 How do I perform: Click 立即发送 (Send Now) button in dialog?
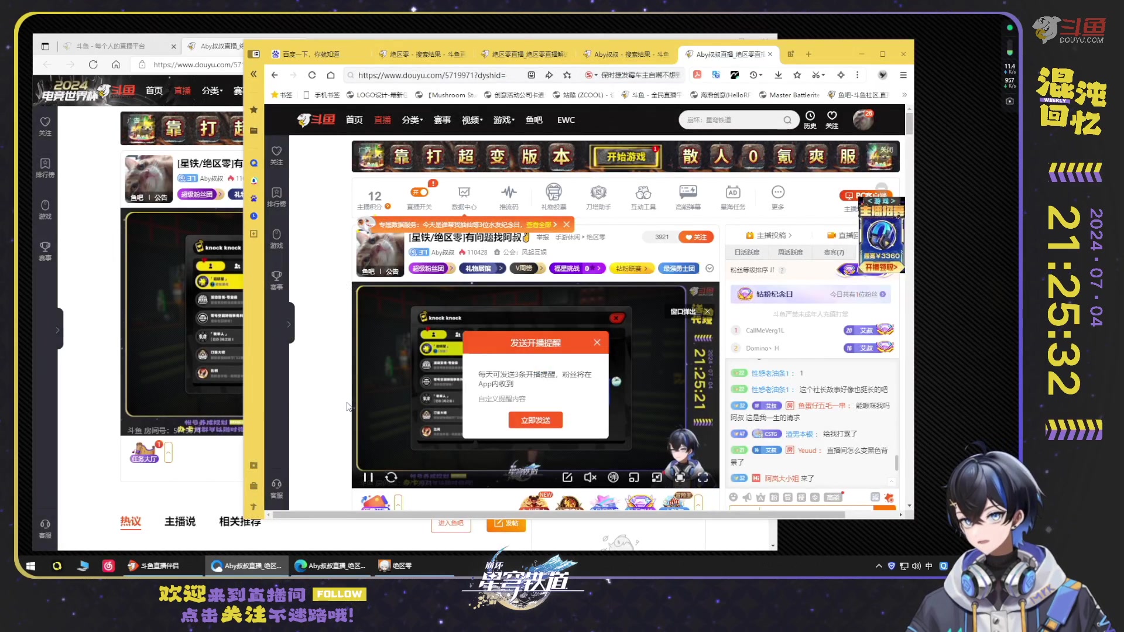tap(535, 420)
